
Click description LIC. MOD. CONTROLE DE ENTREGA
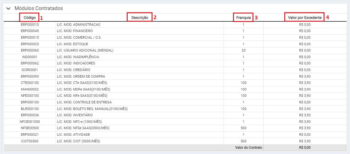tap(84, 102)
